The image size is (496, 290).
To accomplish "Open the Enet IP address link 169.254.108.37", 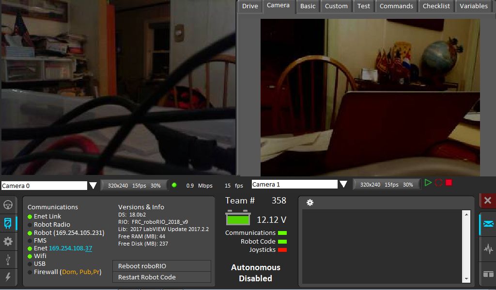I will click(70, 248).
